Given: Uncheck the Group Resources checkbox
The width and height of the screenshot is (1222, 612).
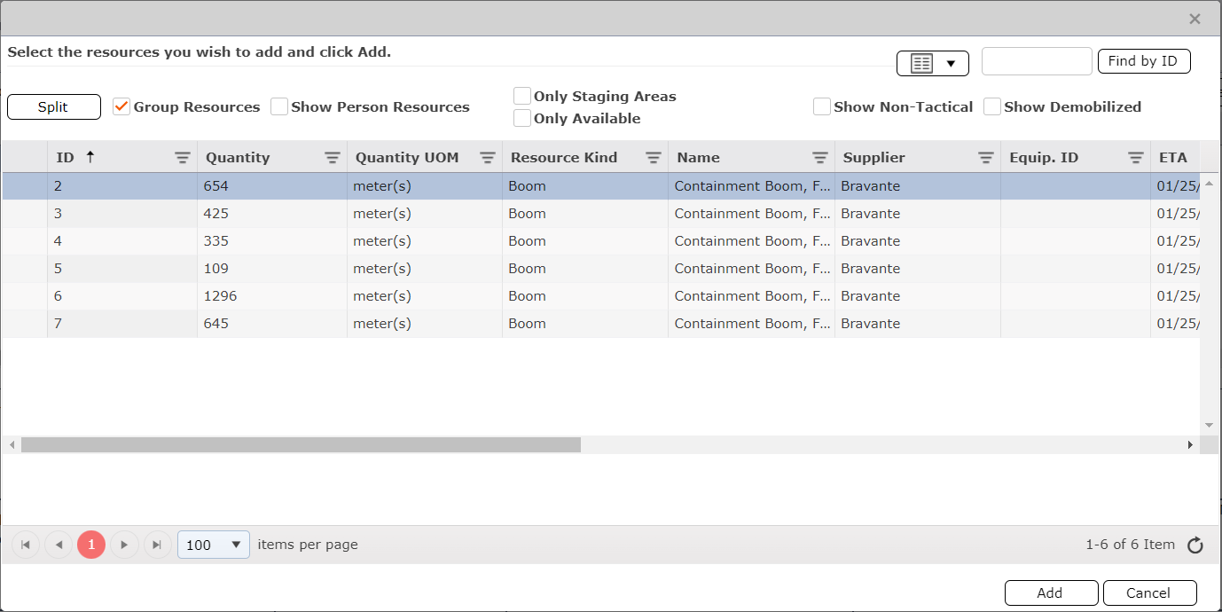Looking at the screenshot, I should [x=121, y=106].
